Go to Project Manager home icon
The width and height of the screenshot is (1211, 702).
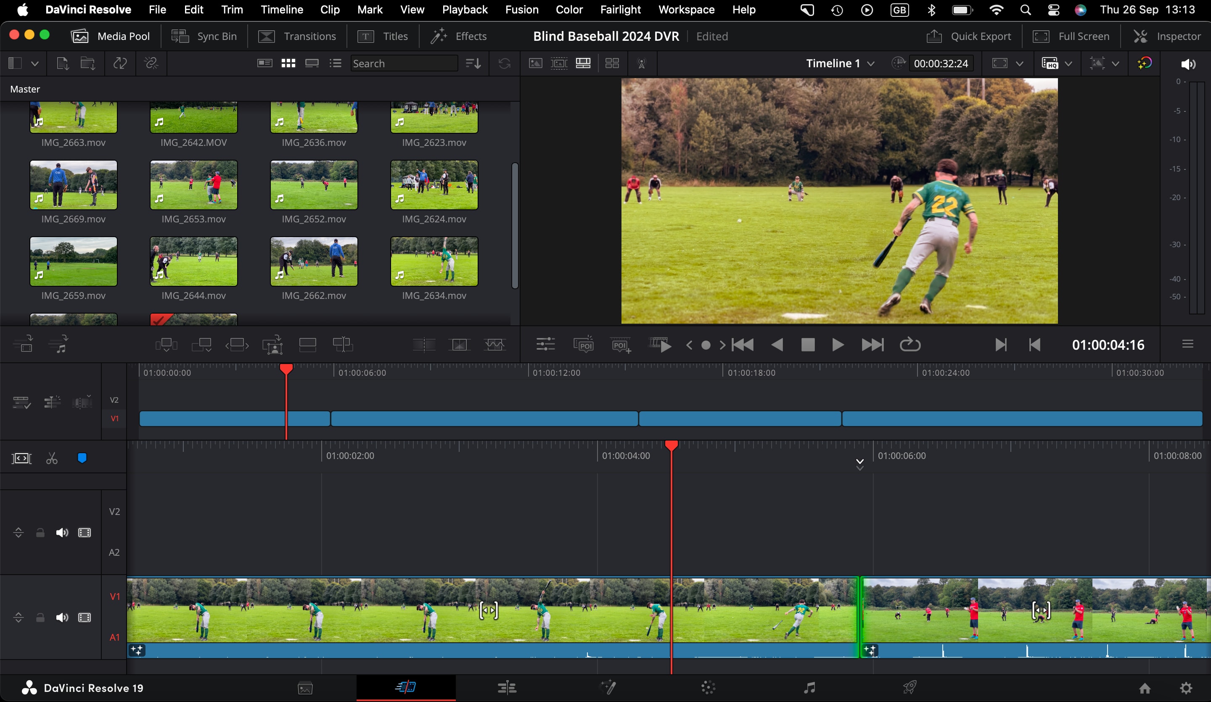point(1145,688)
